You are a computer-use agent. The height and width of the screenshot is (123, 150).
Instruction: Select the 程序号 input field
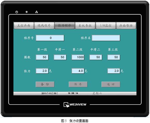click(x=50, y=38)
